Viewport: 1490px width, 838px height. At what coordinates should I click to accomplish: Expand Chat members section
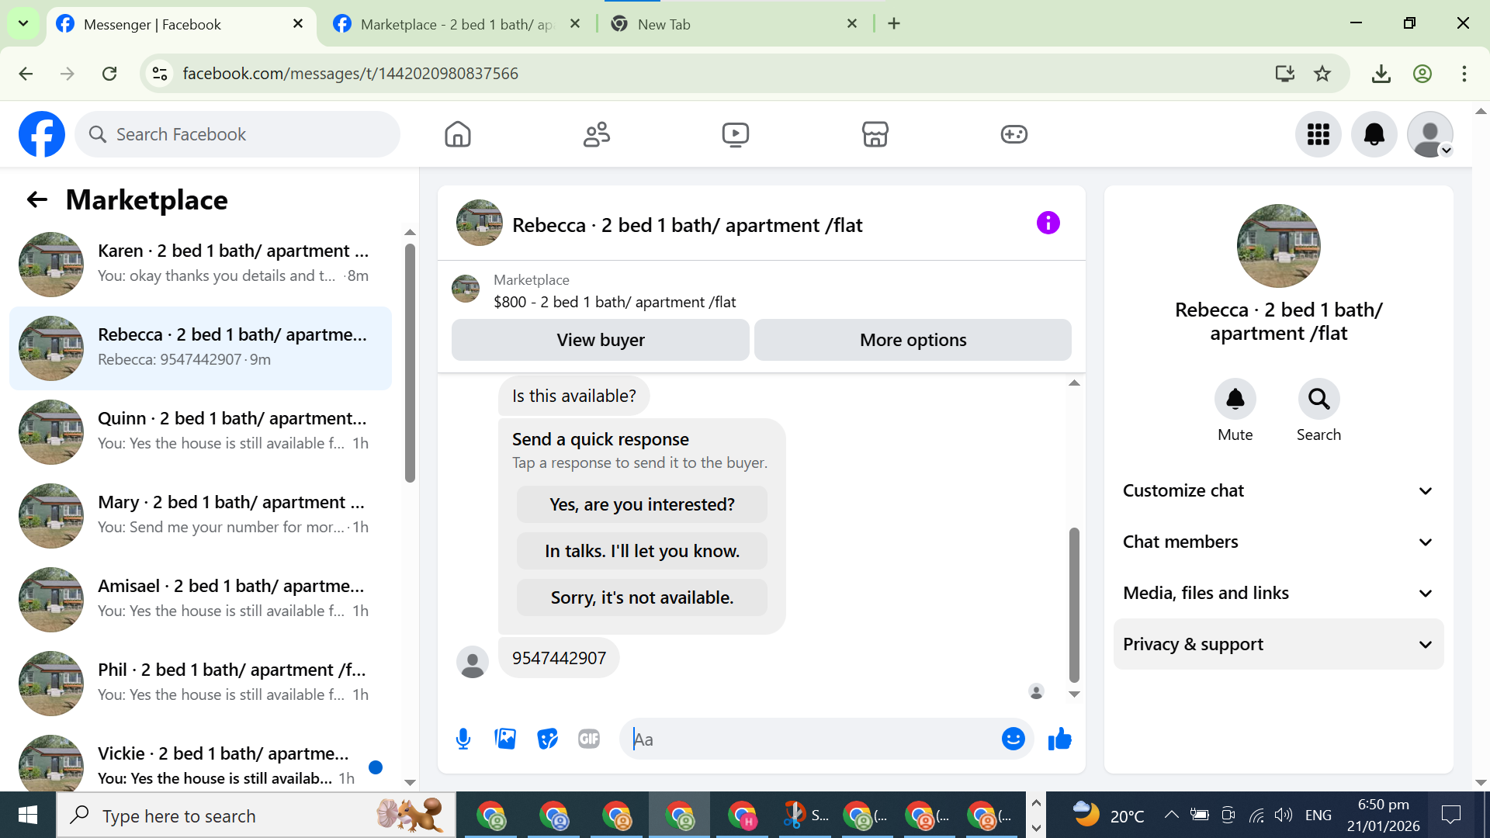[x=1278, y=542]
